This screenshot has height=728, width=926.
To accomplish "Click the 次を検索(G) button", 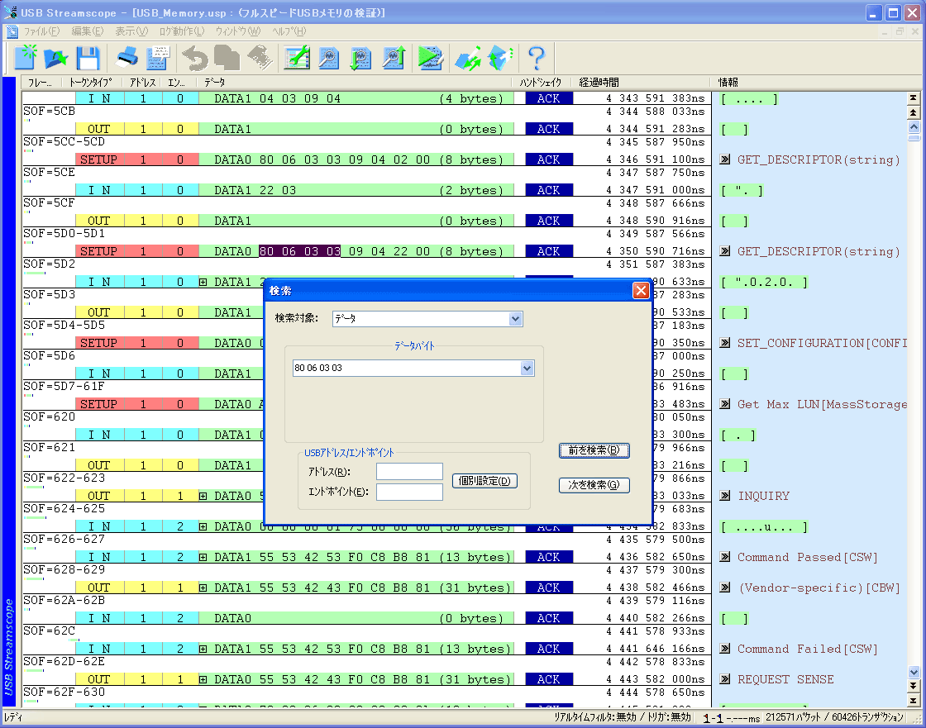I will click(x=594, y=485).
